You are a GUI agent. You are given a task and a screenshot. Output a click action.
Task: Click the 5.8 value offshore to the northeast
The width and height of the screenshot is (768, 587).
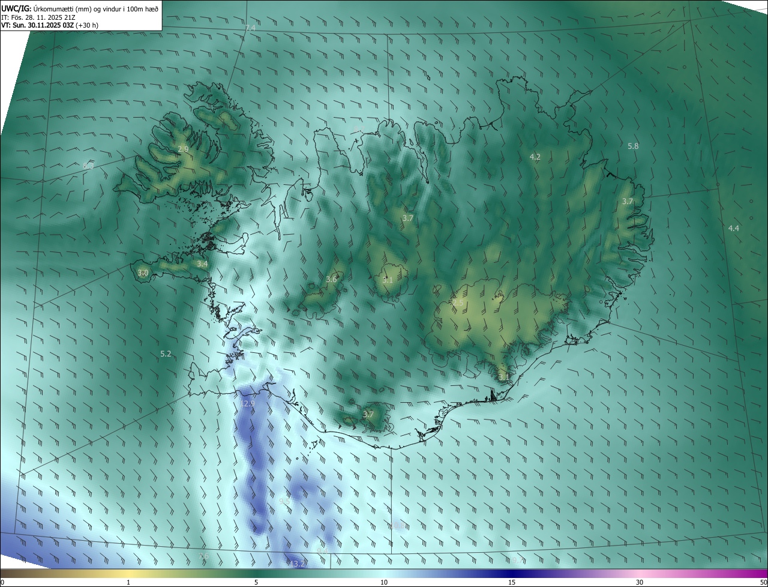(633, 146)
